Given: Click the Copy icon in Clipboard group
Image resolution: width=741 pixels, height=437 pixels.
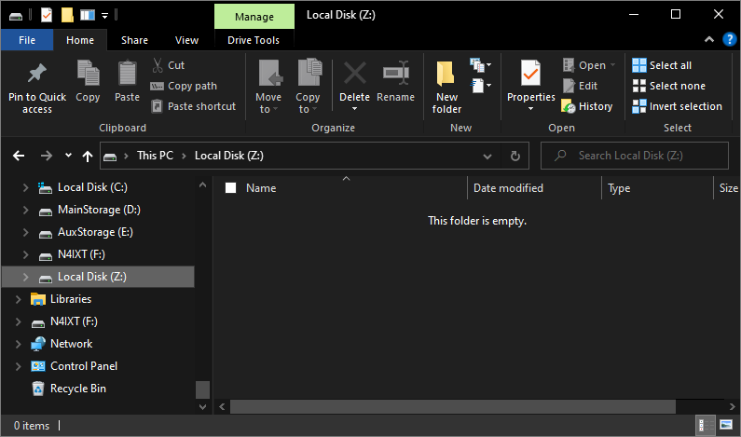Looking at the screenshot, I should (x=88, y=75).
